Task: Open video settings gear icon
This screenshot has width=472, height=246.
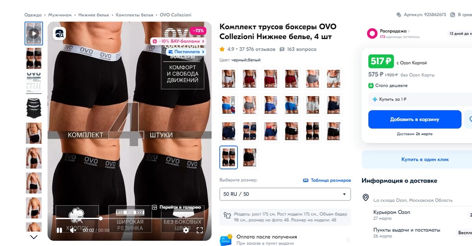Action: click(186, 230)
